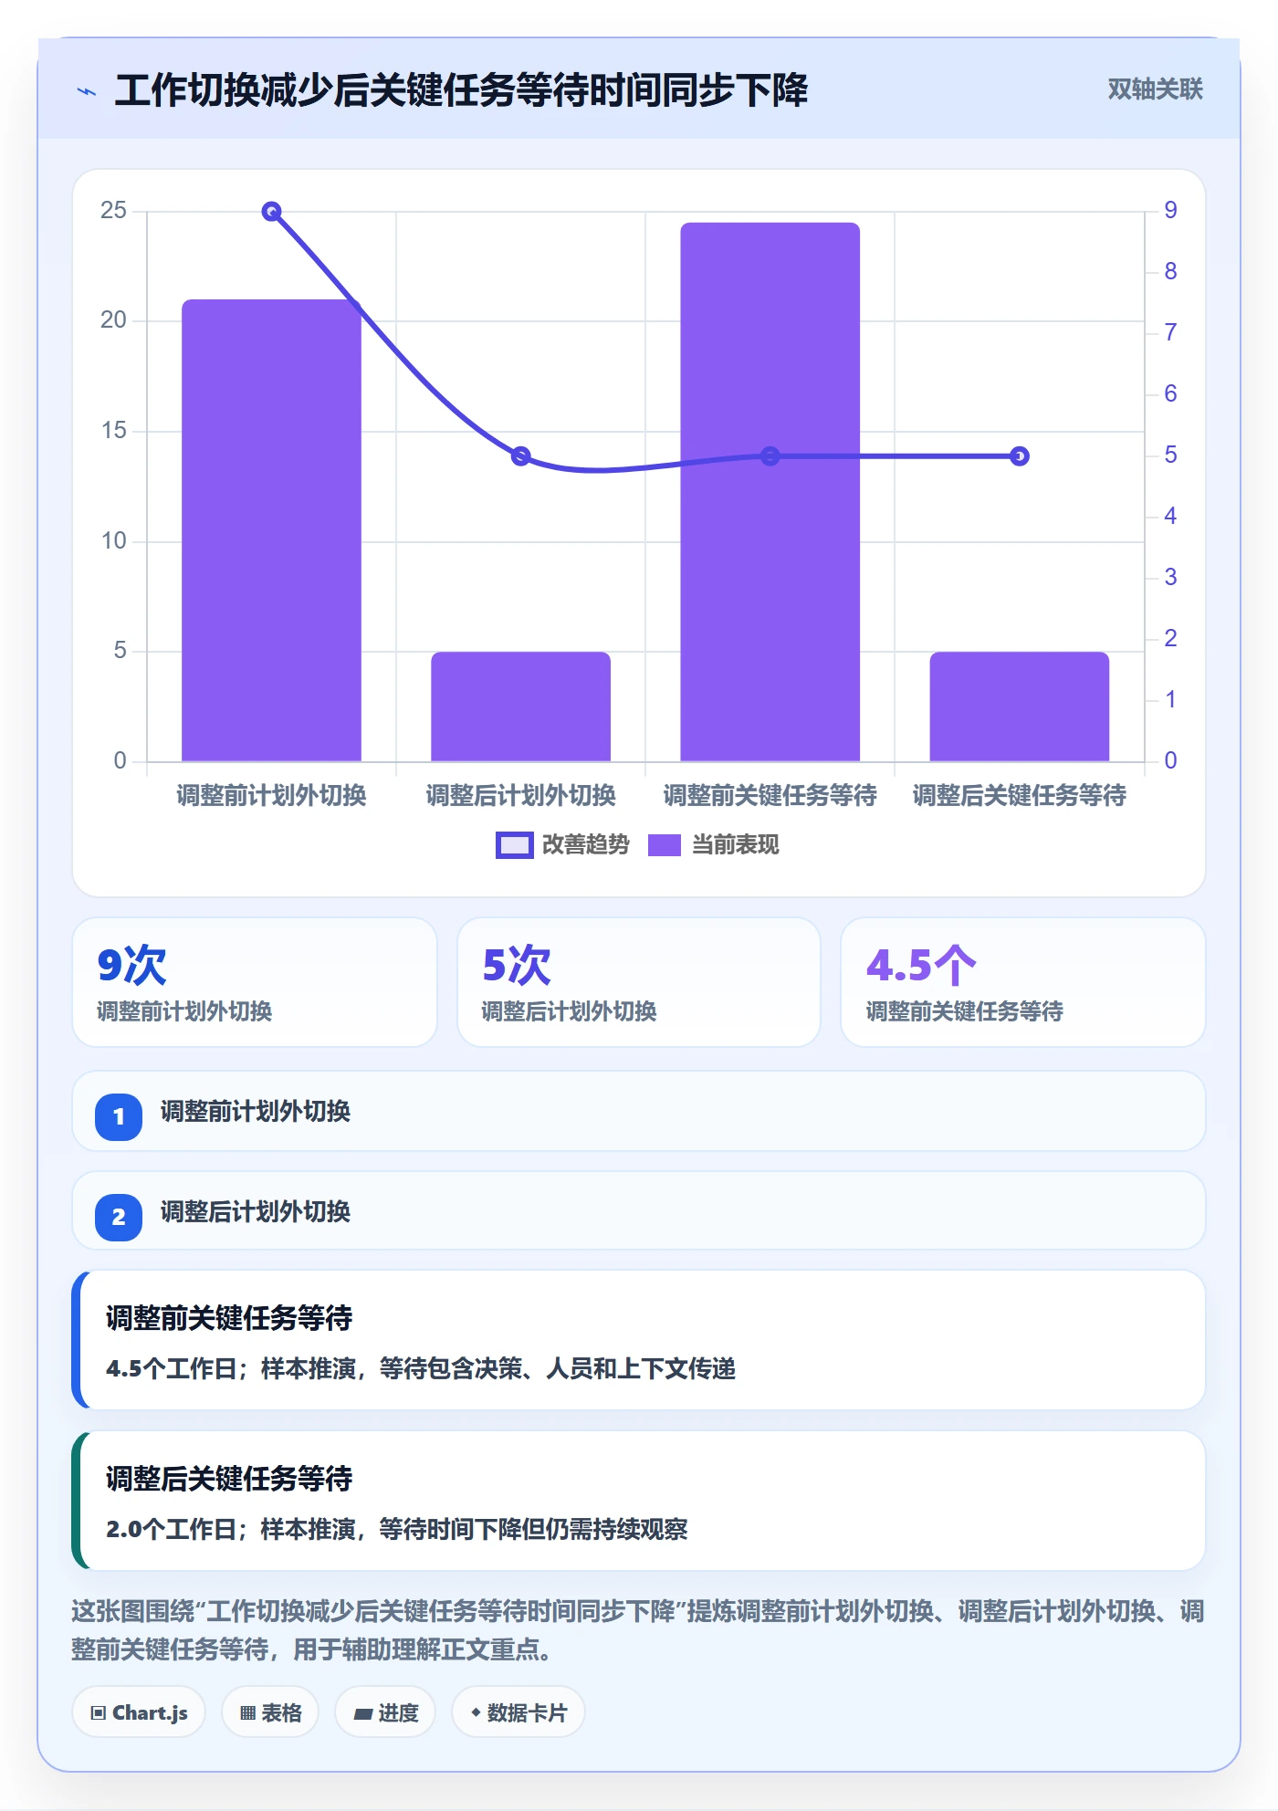Select list row 1 调整前计划外切换 text
1278x1811 pixels.
point(256,1112)
